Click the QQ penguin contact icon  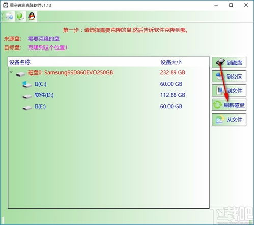pos(32,16)
